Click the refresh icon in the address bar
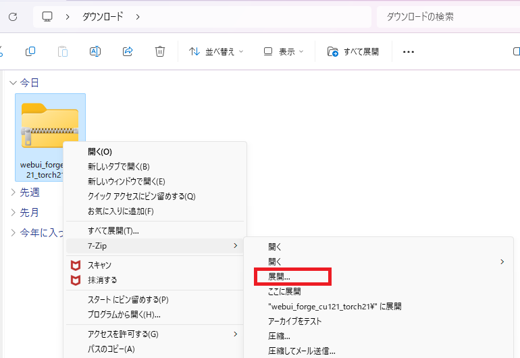Screen dimensions: 520x358 pyautogui.click(x=13, y=17)
